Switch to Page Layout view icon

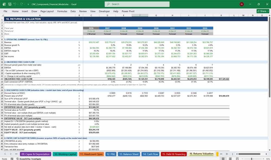[230, 159]
